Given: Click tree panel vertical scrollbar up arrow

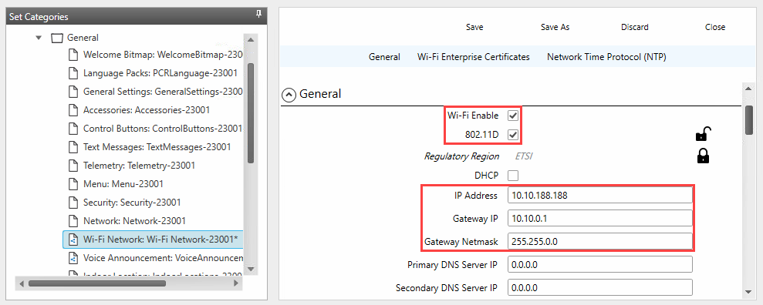Looking at the screenshot, I should pos(251,40).
